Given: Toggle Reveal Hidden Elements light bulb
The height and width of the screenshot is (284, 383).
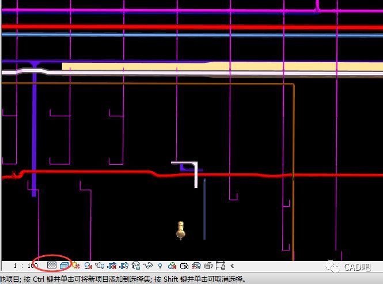Looking at the screenshot, I should pos(160,266).
